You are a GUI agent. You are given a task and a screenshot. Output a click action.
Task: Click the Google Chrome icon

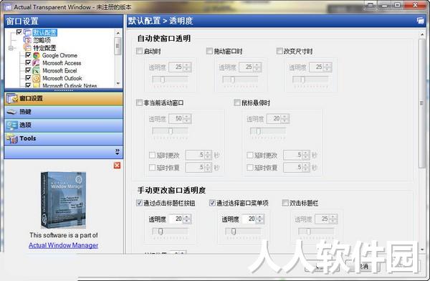[37, 55]
